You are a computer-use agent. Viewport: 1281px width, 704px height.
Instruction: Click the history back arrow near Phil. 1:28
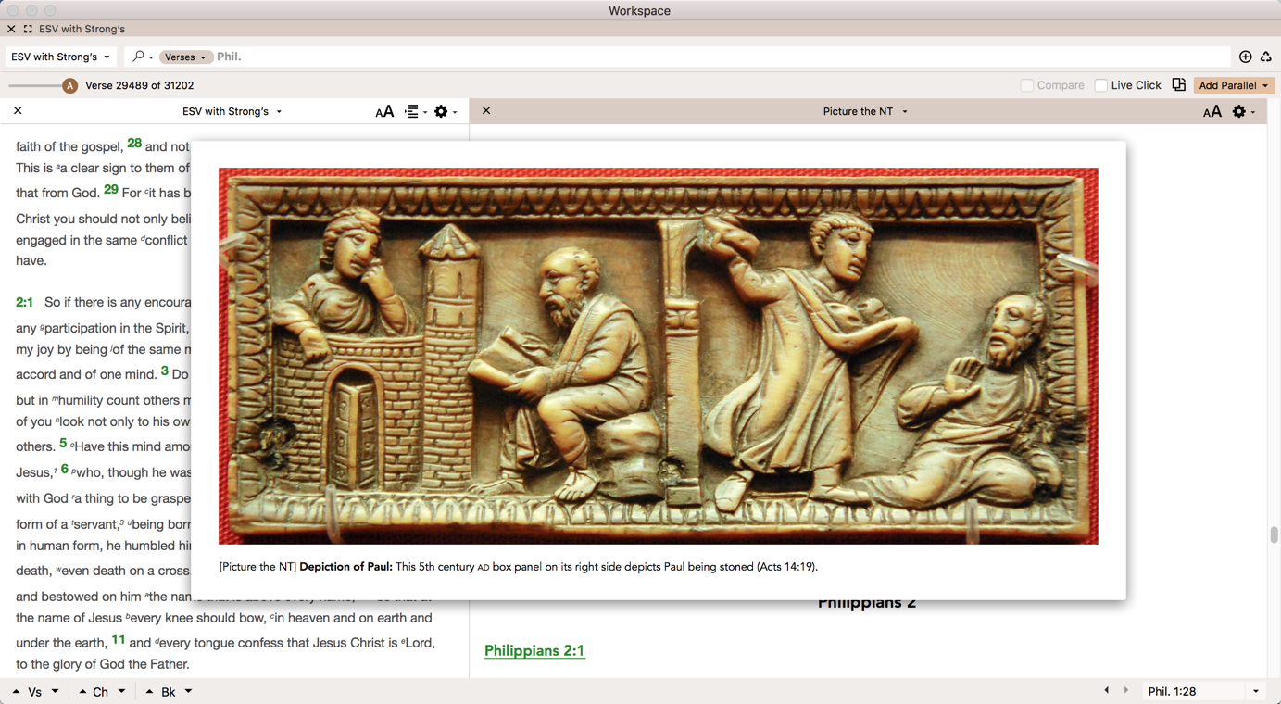1106,691
